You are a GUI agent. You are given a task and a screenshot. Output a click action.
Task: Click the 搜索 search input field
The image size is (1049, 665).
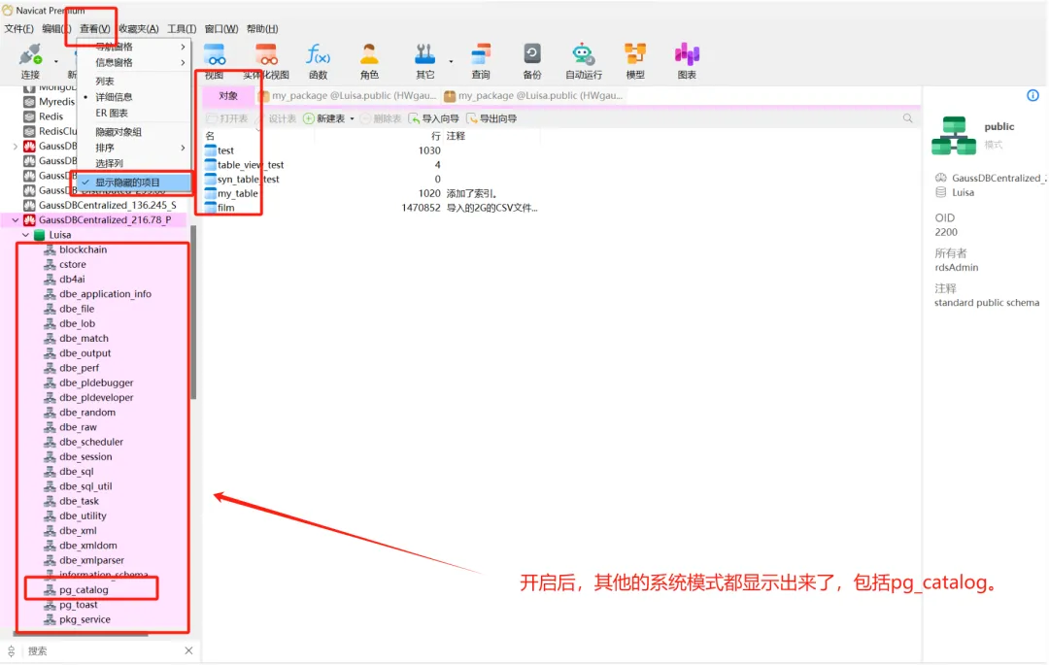[x=104, y=651]
